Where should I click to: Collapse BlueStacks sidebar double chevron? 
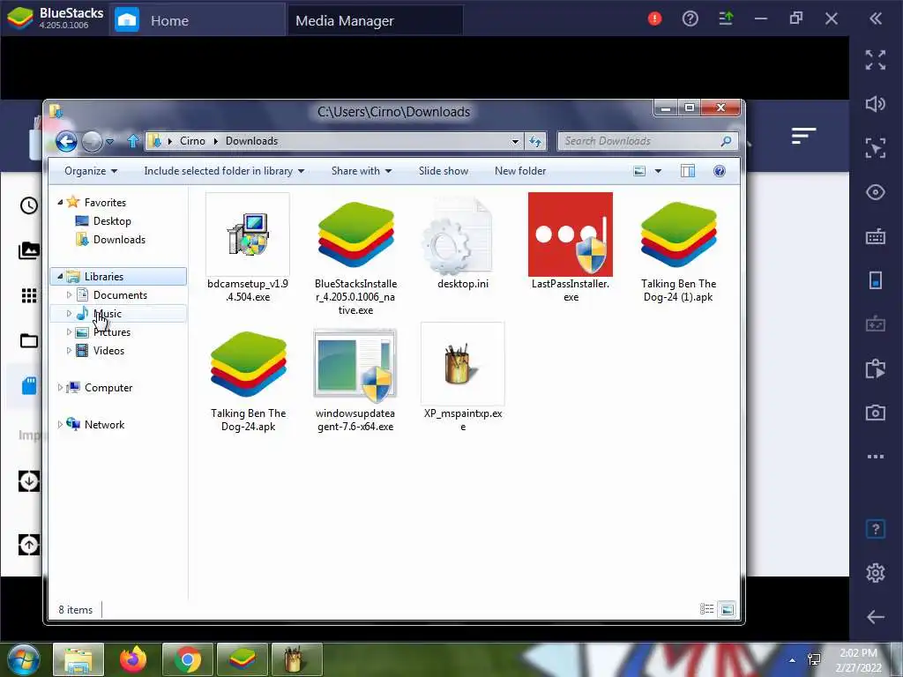click(876, 19)
